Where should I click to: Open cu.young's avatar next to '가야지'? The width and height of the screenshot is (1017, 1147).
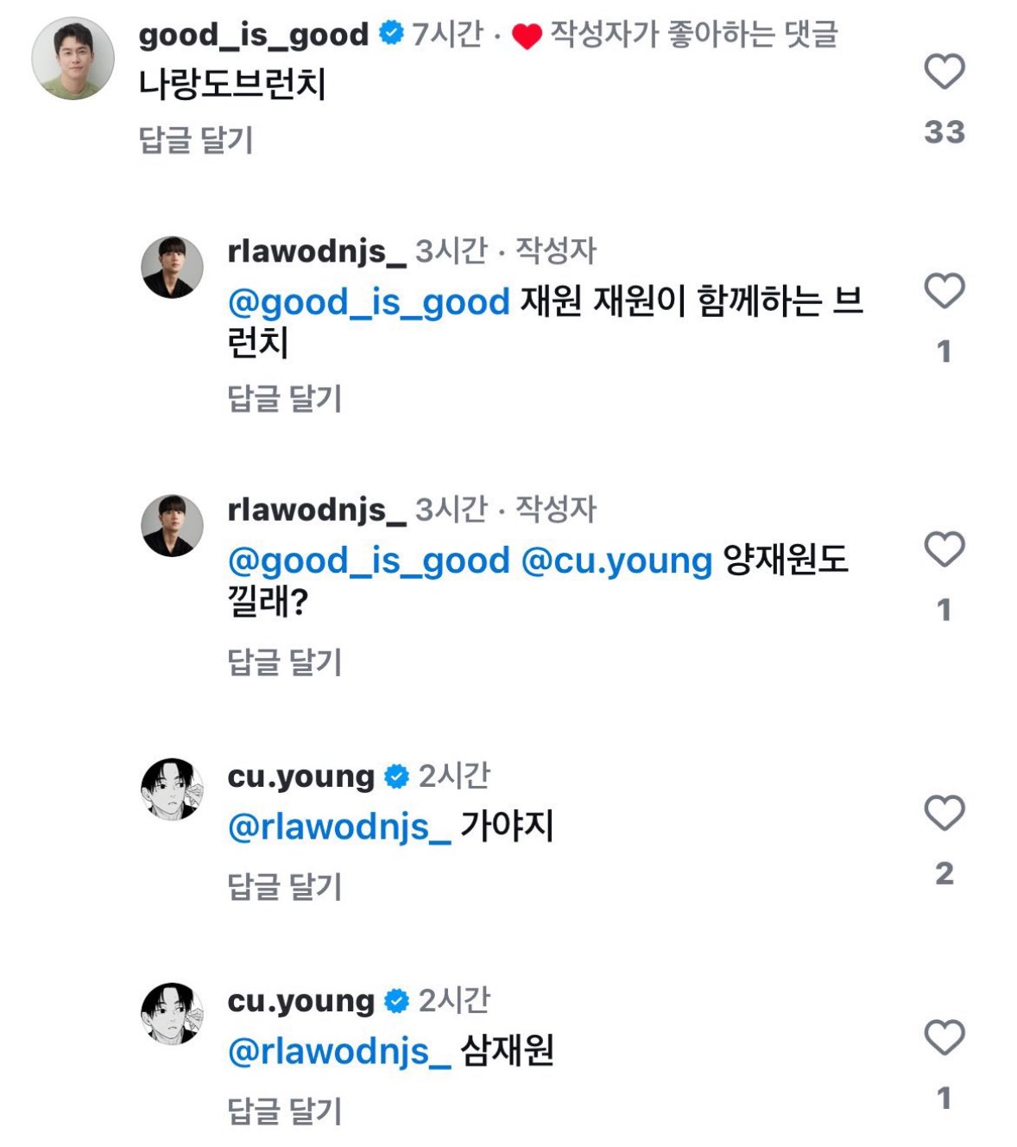pyautogui.click(x=173, y=789)
